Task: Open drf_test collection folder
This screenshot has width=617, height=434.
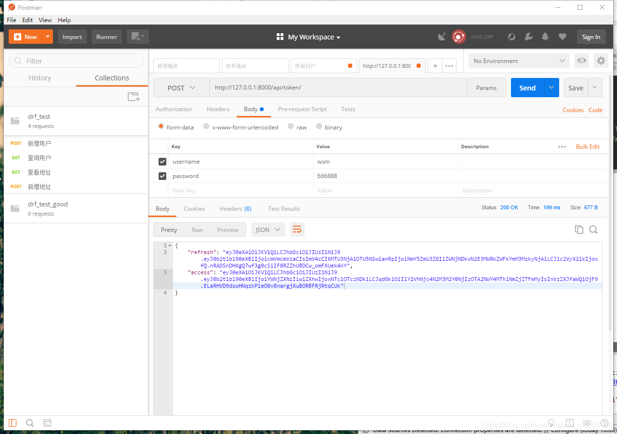Action: point(76,121)
